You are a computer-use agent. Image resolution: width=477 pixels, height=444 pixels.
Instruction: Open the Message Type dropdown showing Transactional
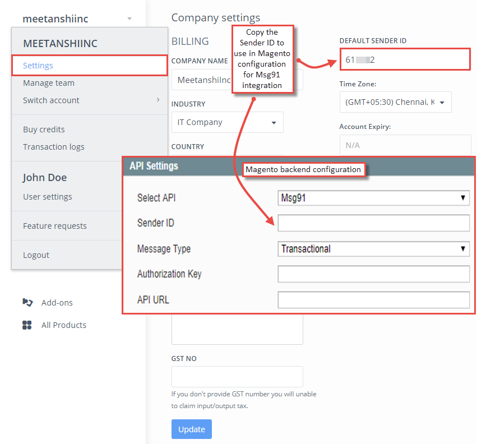(x=373, y=249)
